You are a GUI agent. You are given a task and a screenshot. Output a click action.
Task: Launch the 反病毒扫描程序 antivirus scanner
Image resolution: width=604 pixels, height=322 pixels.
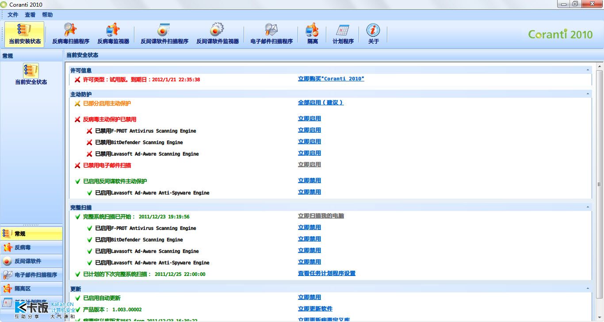pos(71,34)
